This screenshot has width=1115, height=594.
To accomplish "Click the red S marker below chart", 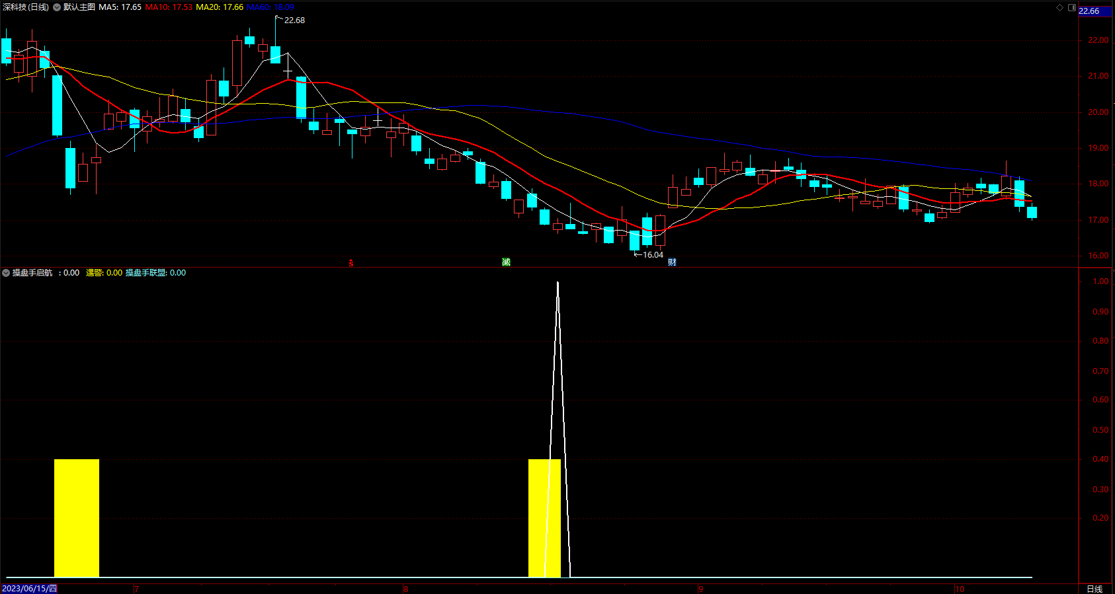I will pyautogui.click(x=351, y=263).
